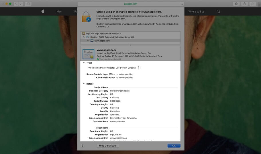The width and height of the screenshot is (261, 154).
Task: Click the 'Inc. County' California value
Action: [115, 98]
